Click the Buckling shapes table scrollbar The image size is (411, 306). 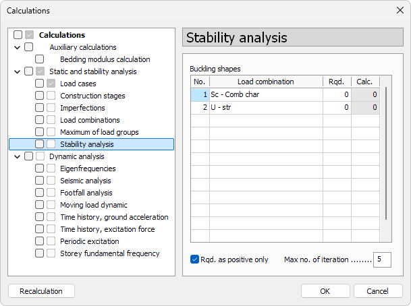tap(386, 153)
